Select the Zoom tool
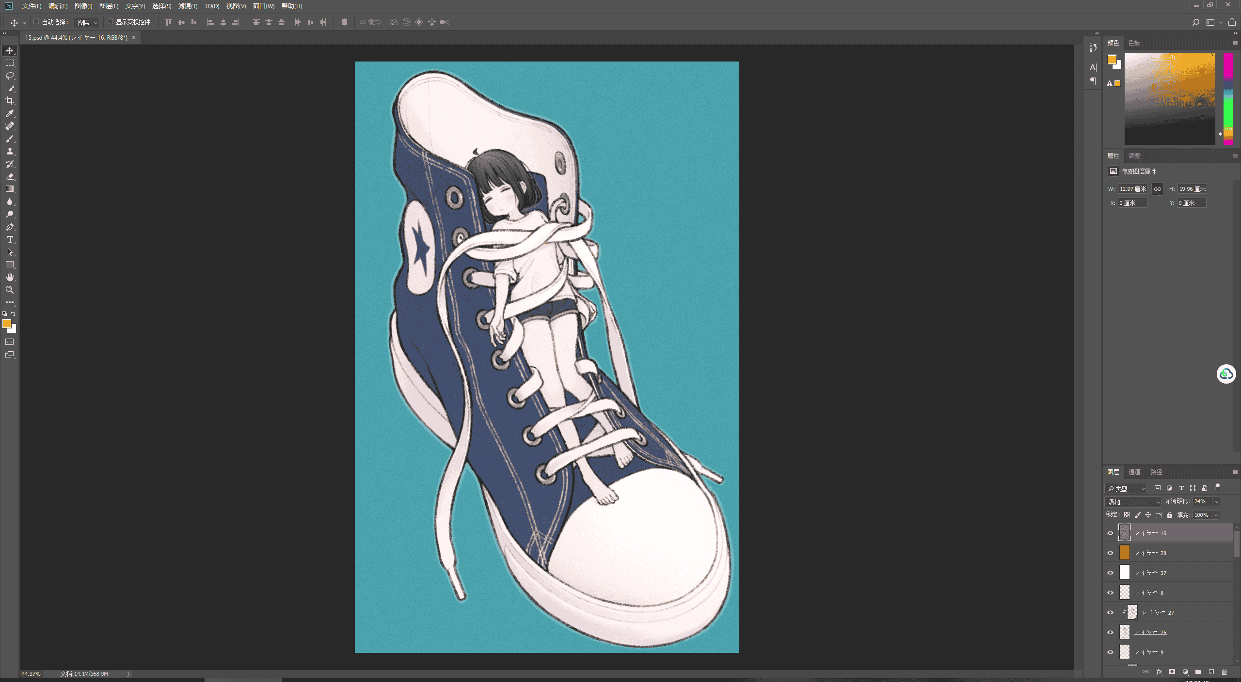The width and height of the screenshot is (1241, 682). [x=10, y=290]
